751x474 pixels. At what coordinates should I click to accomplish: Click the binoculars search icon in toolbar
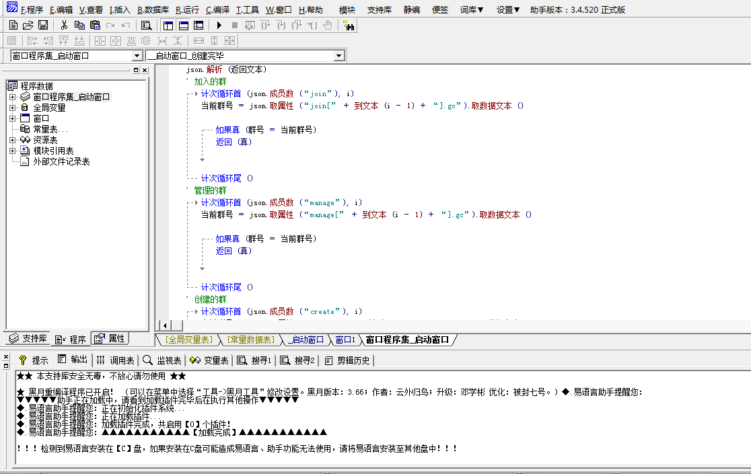pyautogui.click(x=349, y=26)
